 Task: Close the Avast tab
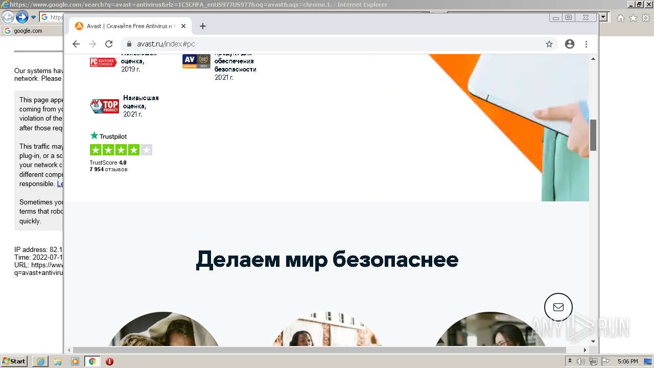click(x=183, y=26)
